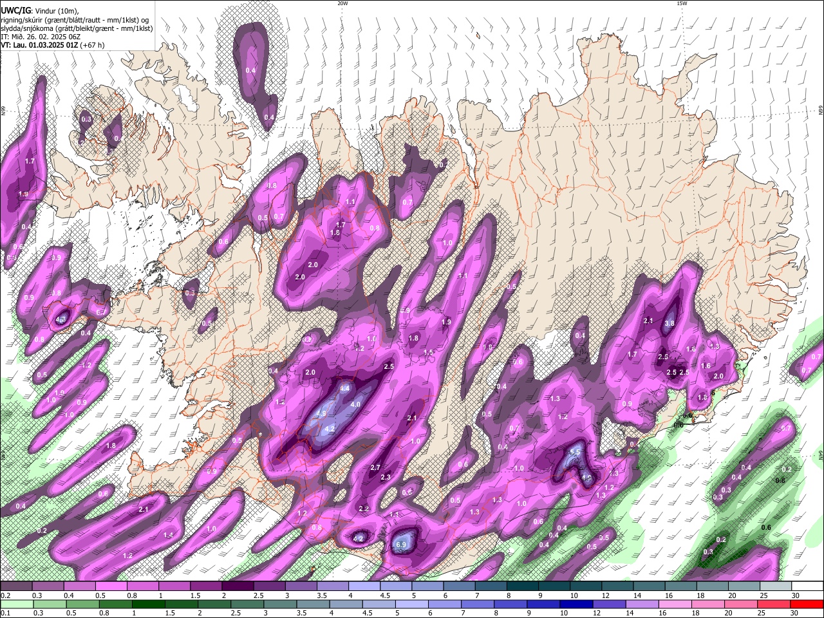824x618 pixels.
Task: Select the "rigning/skúrir" legend description line
Action: point(75,20)
